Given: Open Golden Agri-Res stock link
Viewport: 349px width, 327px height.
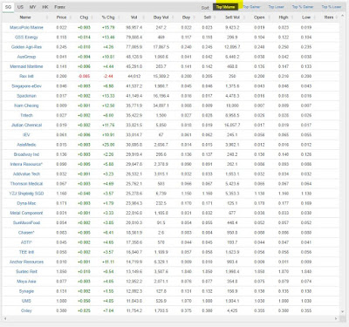Looking at the screenshot, I should [26, 47].
